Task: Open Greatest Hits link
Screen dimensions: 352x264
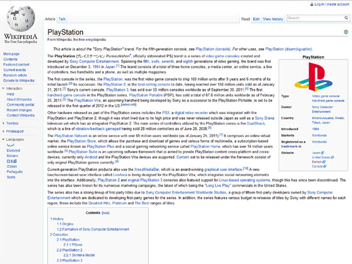Action: coord(99,203)
